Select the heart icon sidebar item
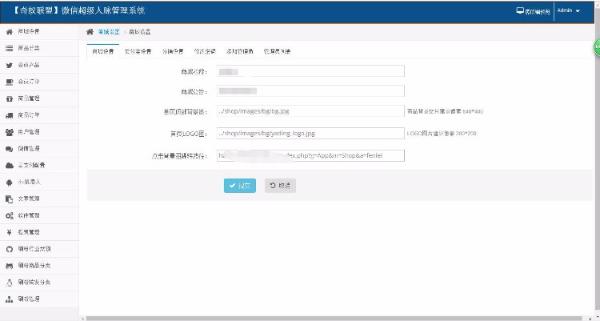The height and width of the screenshot is (321, 600). point(9,82)
